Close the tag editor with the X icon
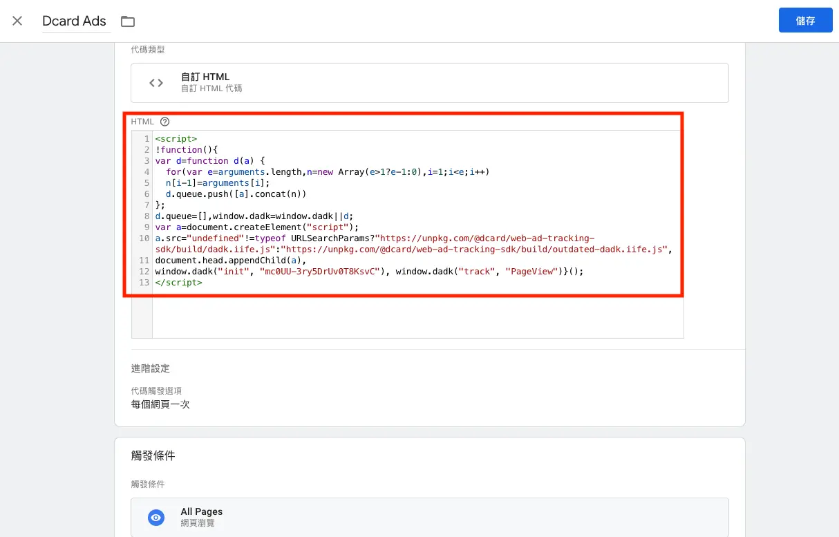Screen dimensions: 839x537 tap(17, 21)
